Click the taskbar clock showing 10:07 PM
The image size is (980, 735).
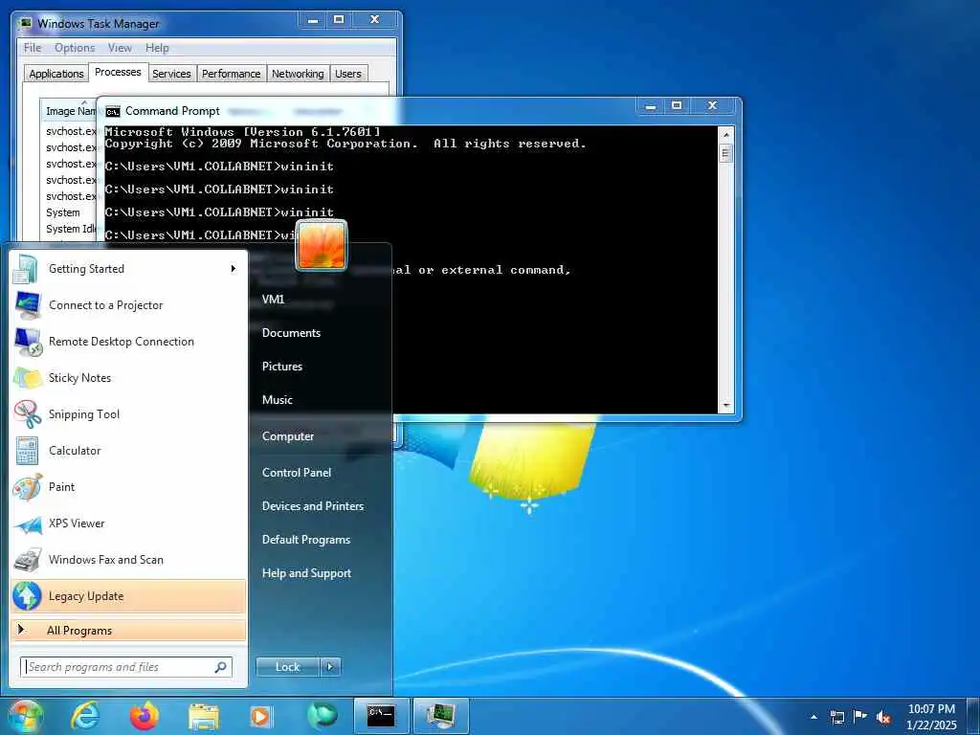931,717
